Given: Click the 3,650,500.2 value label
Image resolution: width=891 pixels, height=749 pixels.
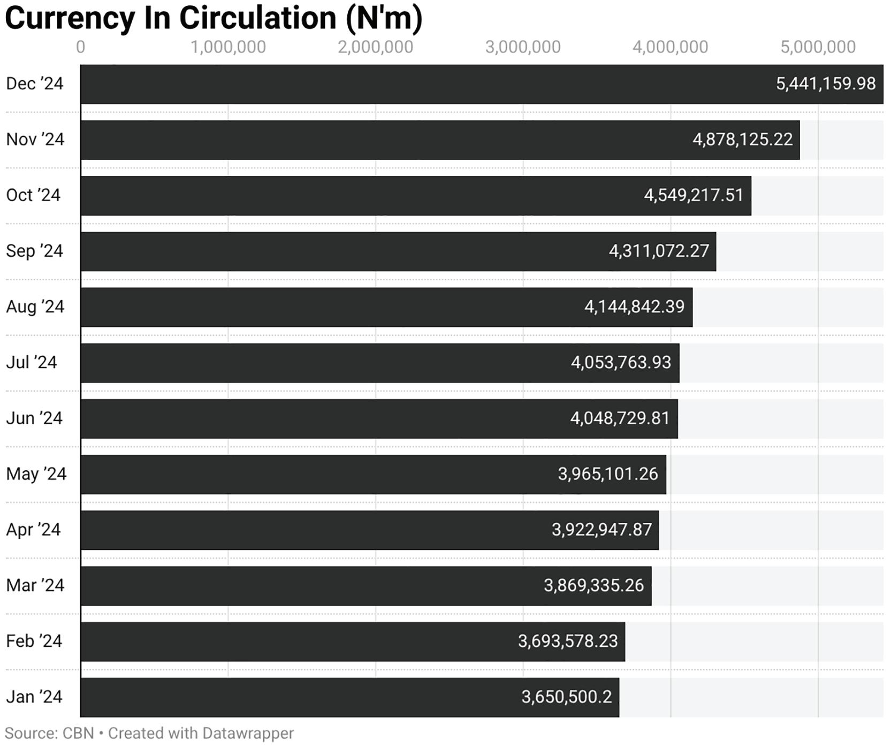Looking at the screenshot, I should (566, 697).
